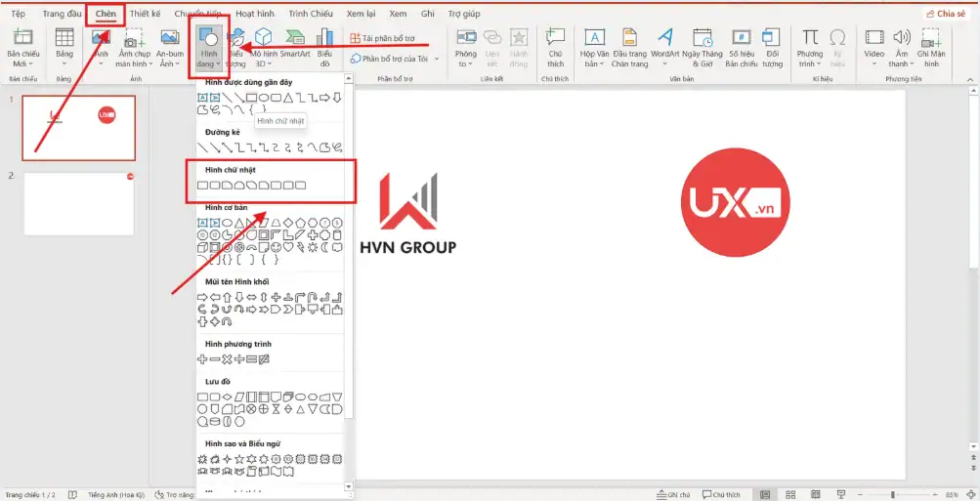
Task: Click the shapes gallery scroll down arrow
Action: point(349,486)
